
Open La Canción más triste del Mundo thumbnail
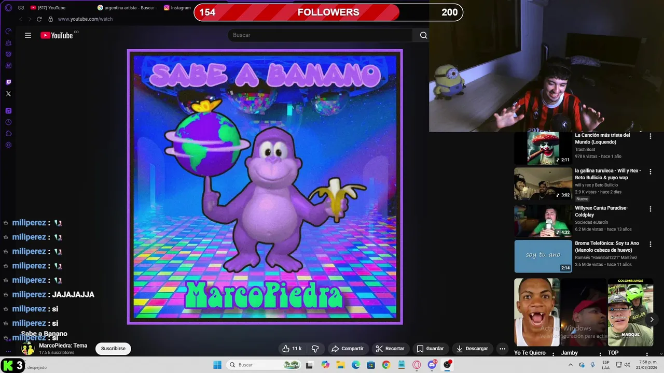click(543, 148)
